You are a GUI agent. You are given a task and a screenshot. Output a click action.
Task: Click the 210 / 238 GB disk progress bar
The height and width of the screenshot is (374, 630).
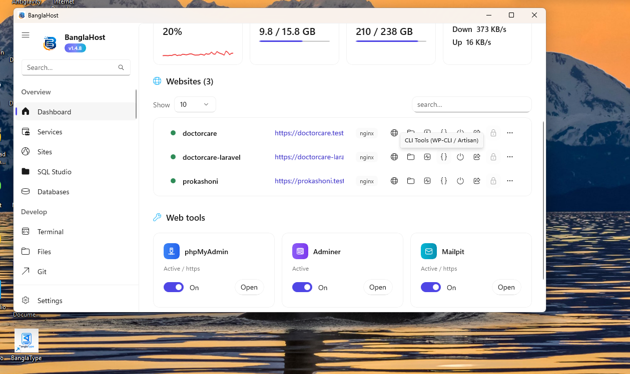[x=391, y=41]
